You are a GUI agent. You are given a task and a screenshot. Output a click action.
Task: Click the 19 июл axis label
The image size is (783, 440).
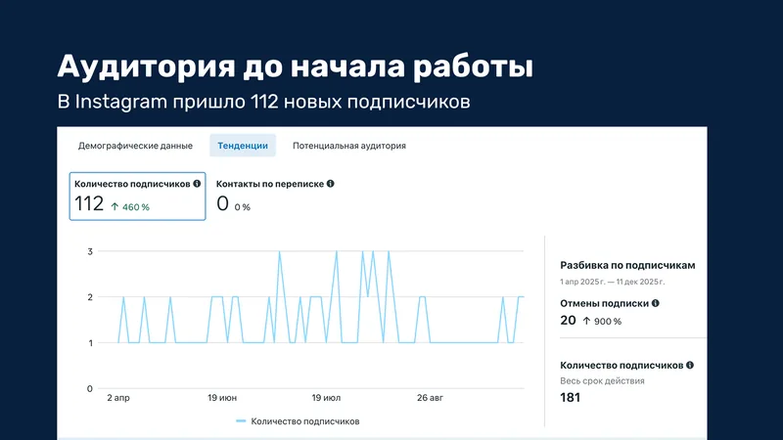coord(326,398)
